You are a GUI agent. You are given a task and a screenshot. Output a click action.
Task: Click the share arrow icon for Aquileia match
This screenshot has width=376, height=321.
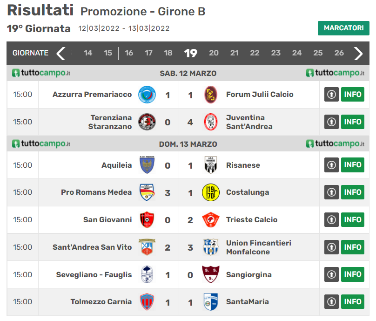coord(331,165)
